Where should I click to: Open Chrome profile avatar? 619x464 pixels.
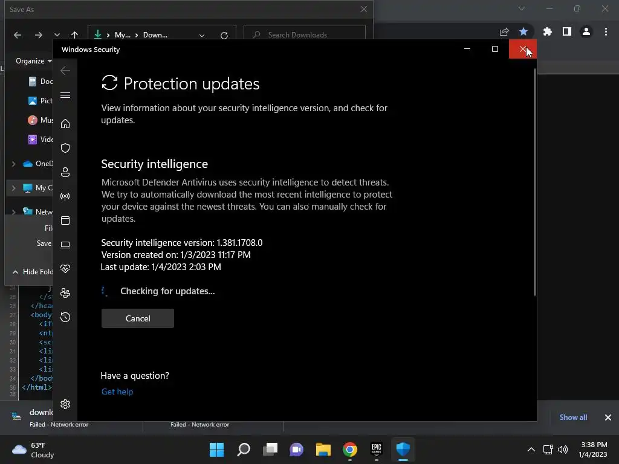(586, 31)
